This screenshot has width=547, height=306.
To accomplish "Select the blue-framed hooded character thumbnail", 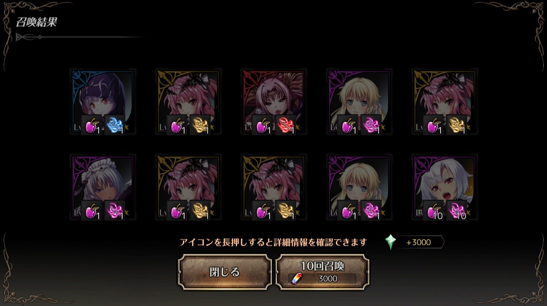I will (103, 103).
